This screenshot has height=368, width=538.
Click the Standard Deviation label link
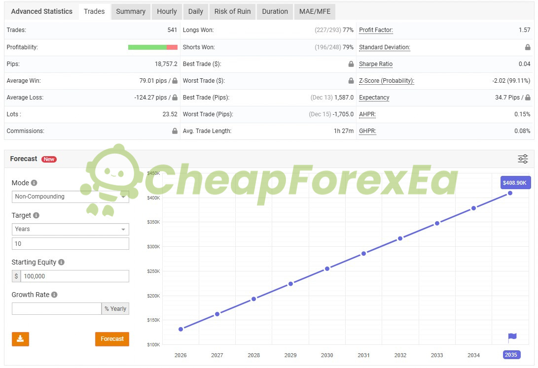coord(384,47)
